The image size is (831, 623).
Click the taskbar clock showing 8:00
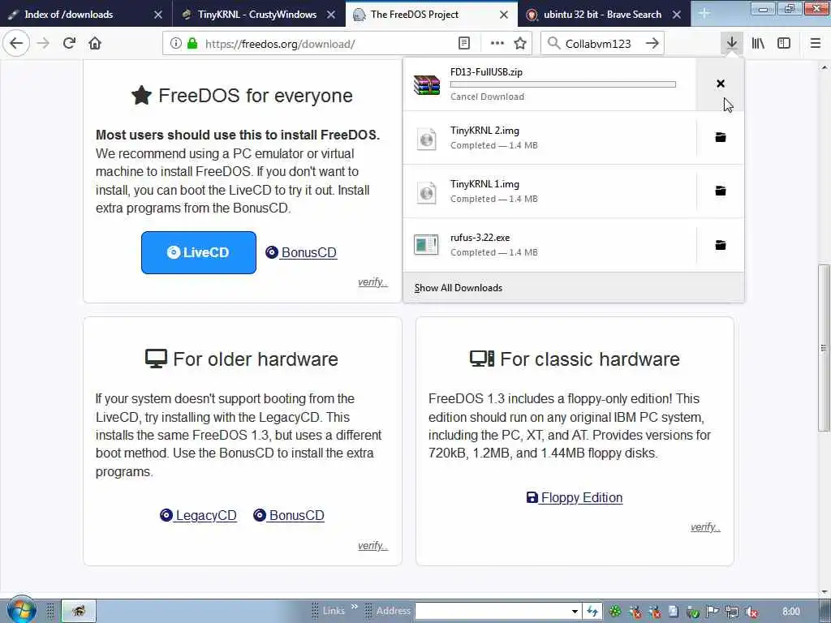[790, 612]
